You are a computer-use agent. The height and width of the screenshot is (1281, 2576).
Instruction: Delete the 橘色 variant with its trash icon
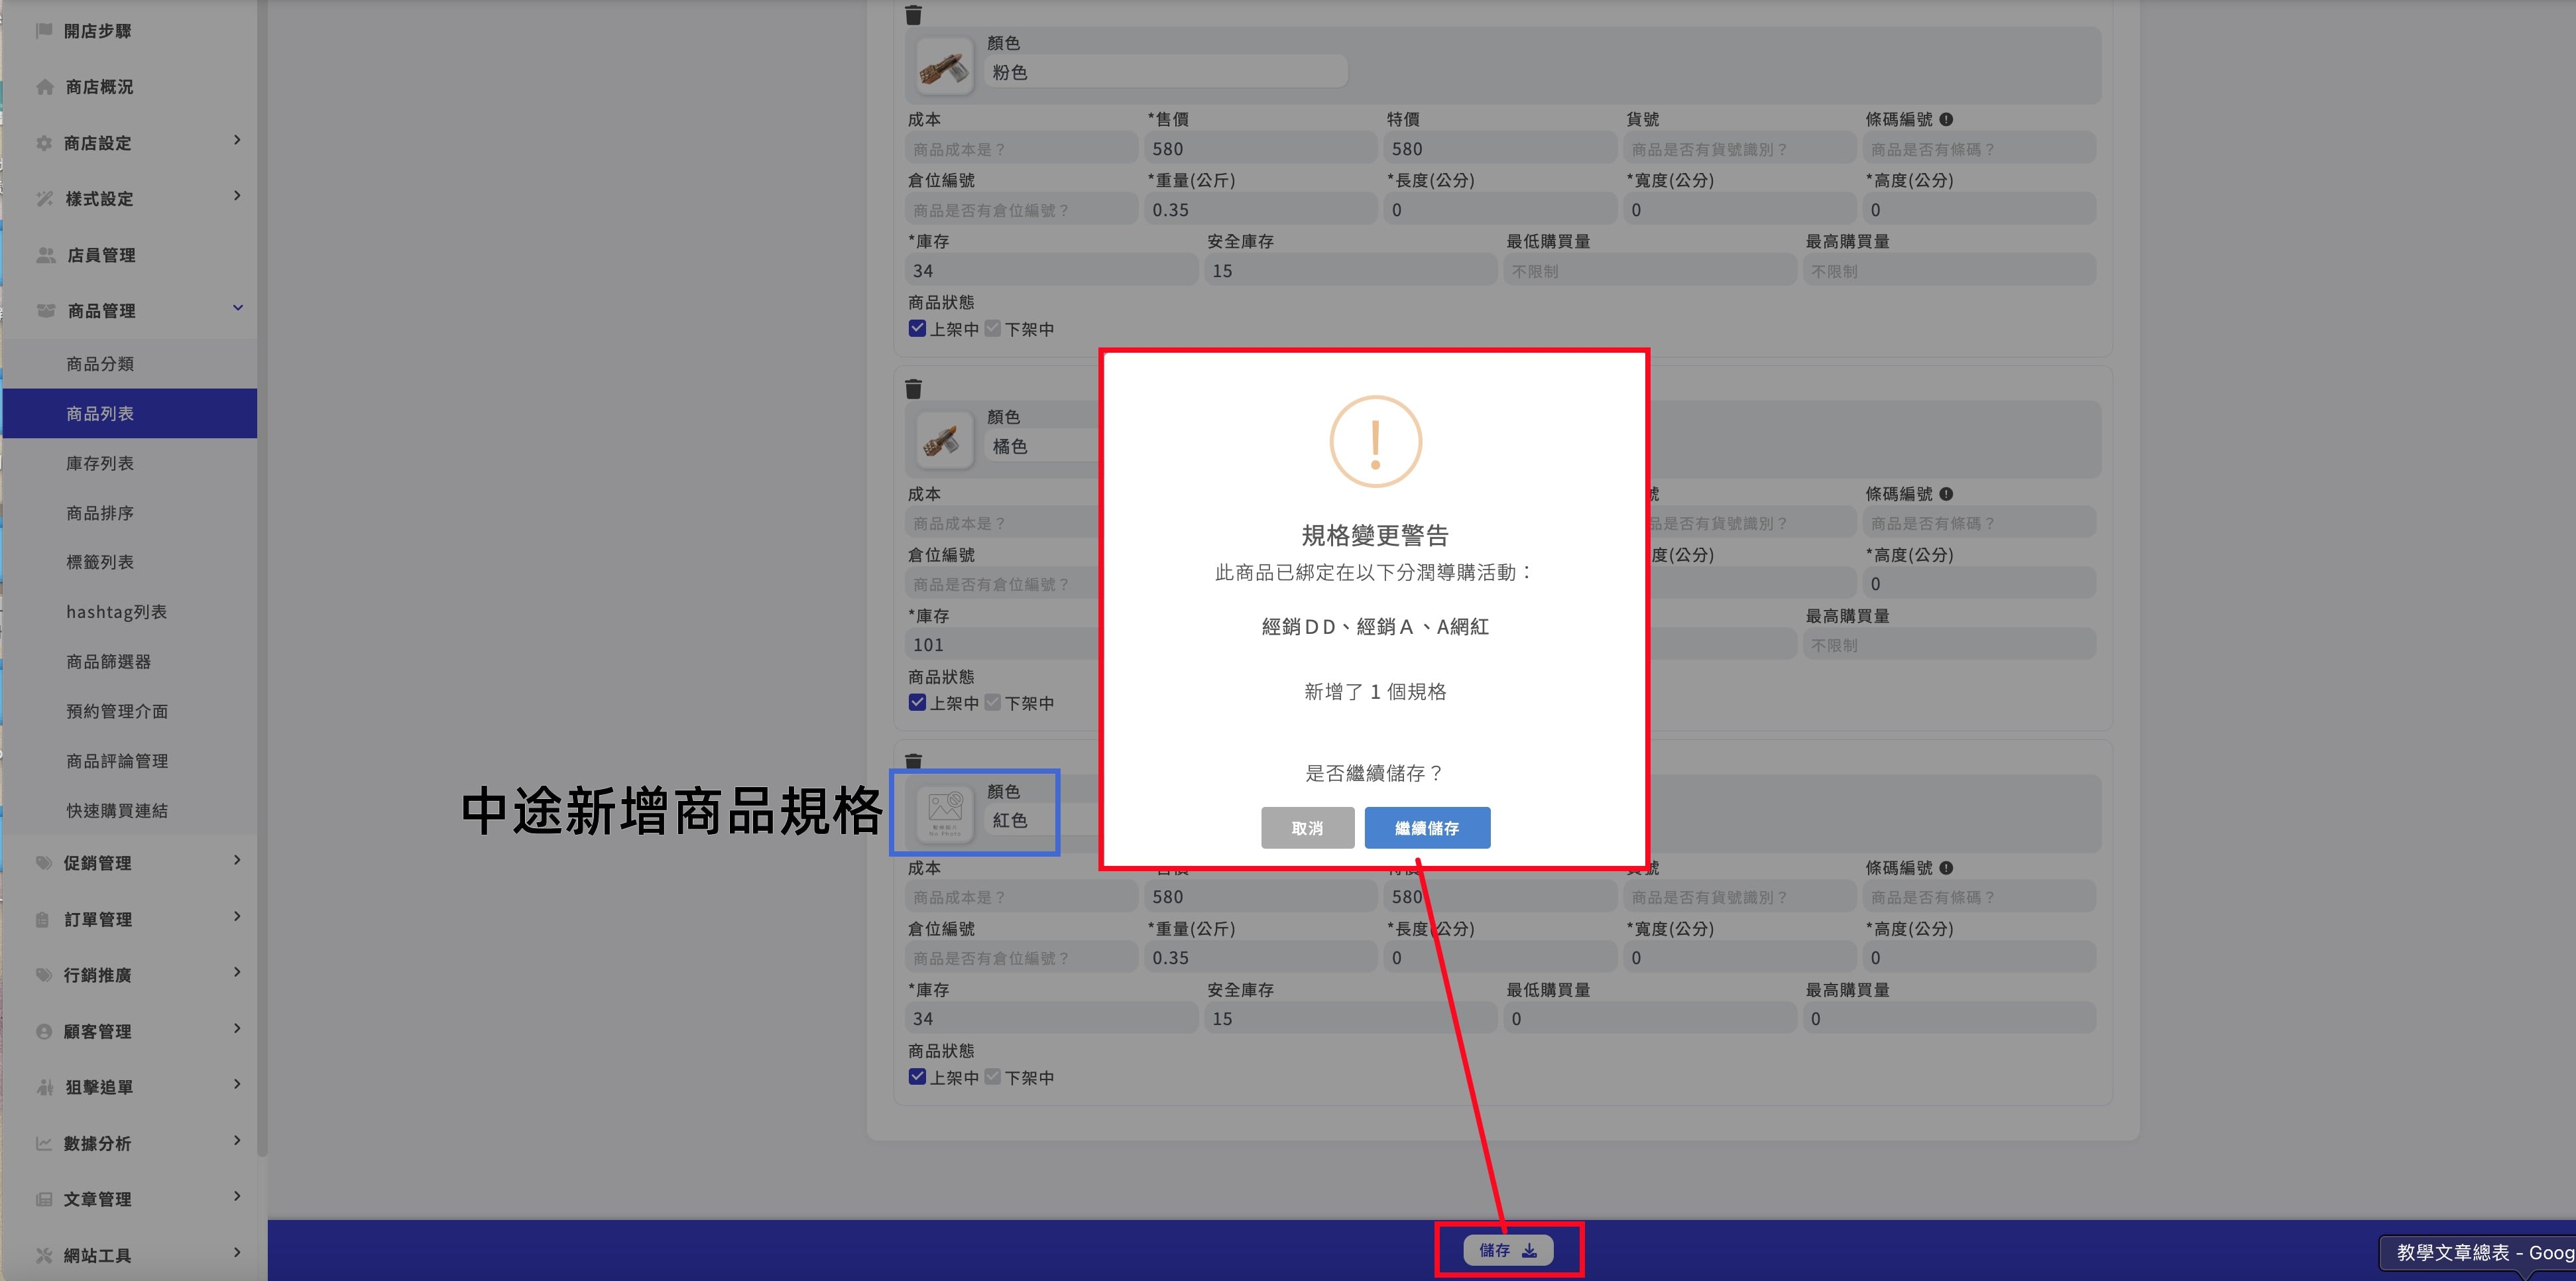coord(913,388)
